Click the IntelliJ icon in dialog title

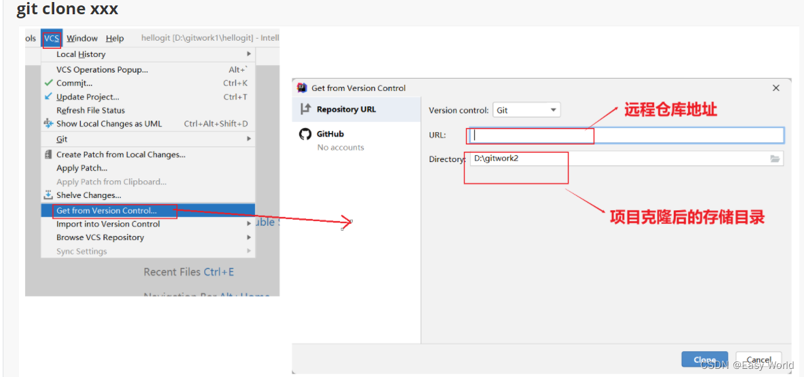coord(303,87)
